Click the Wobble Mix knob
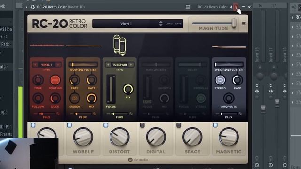The height and width of the screenshot is (169, 301). (92, 98)
